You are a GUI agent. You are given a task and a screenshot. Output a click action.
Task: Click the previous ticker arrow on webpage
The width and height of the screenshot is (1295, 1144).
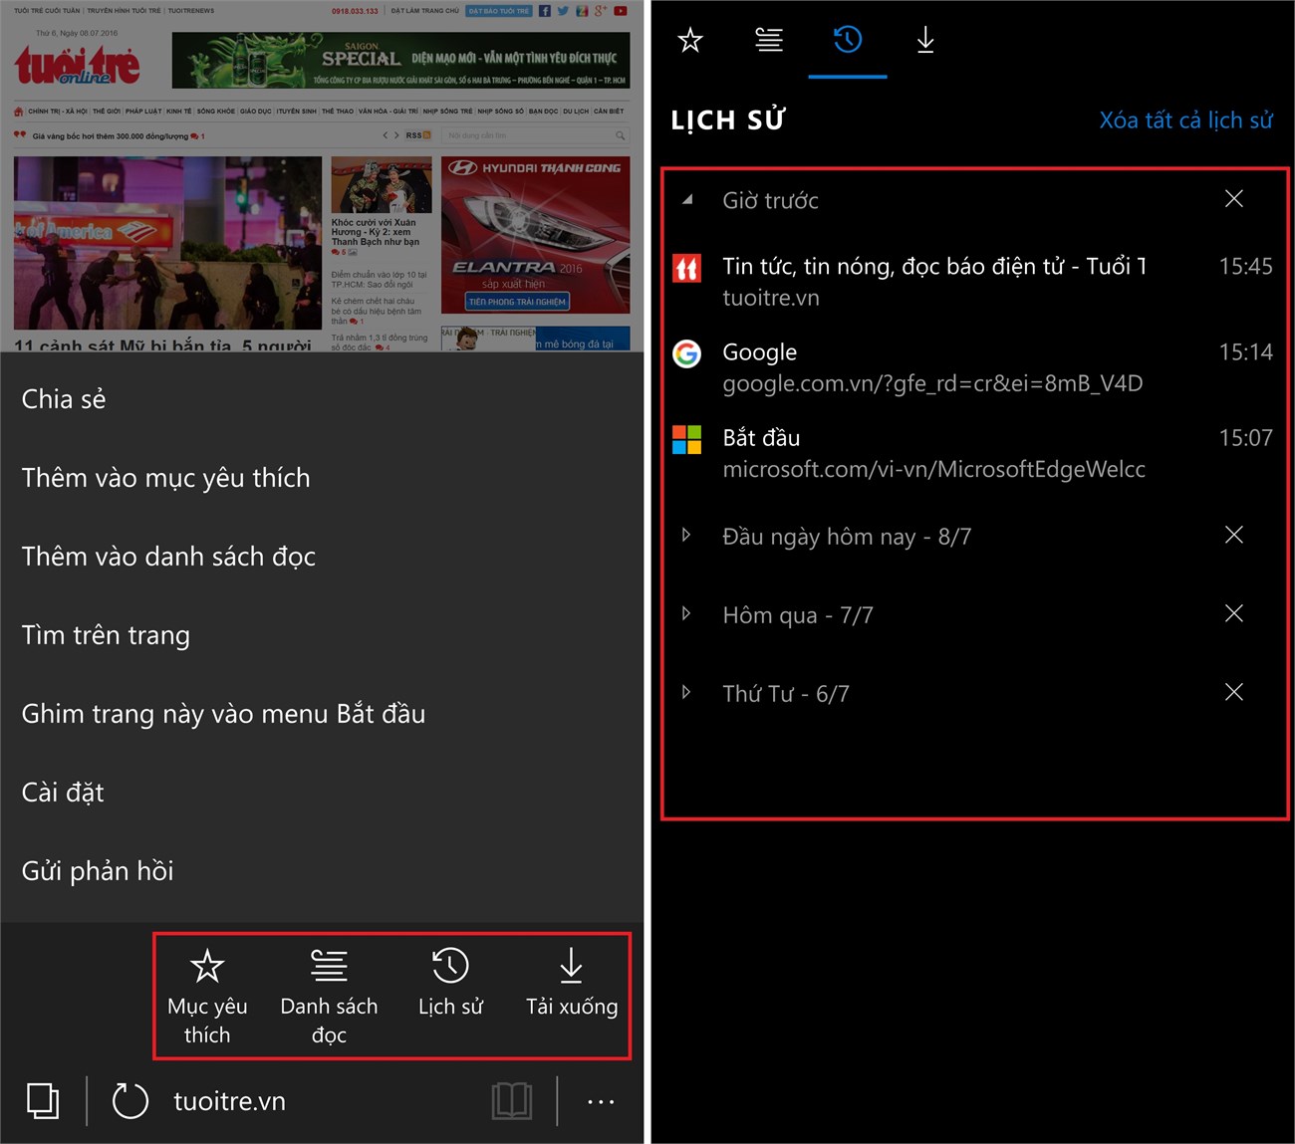386,135
